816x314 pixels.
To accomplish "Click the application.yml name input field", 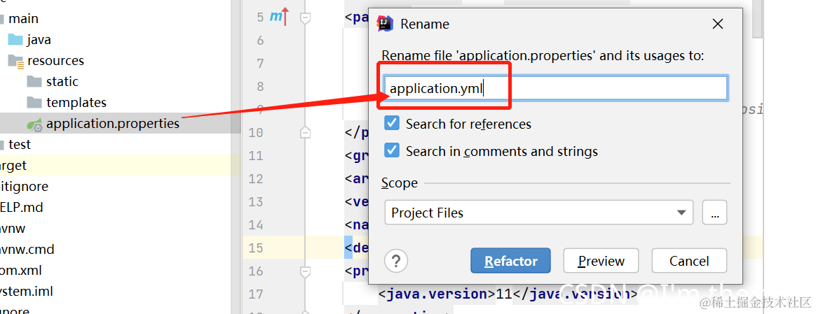I will pyautogui.click(x=555, y=88).
